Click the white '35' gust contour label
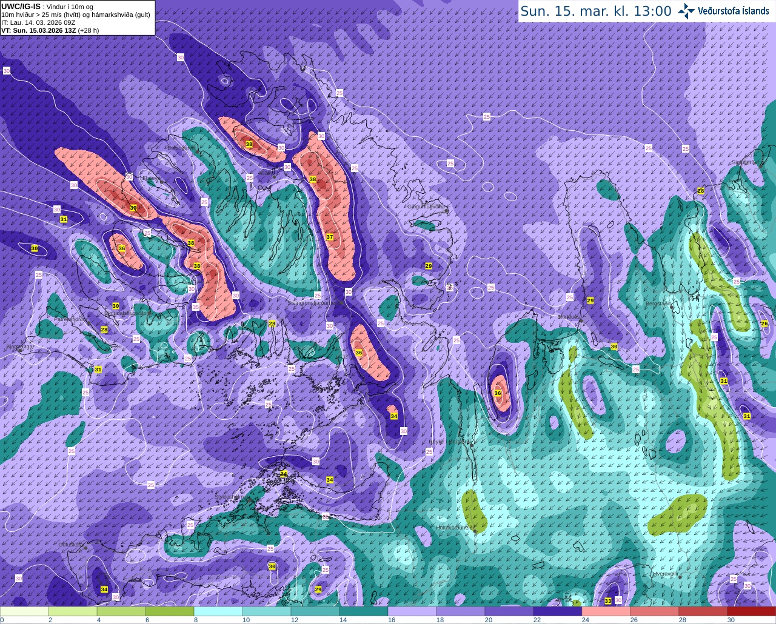 [196, 307]
